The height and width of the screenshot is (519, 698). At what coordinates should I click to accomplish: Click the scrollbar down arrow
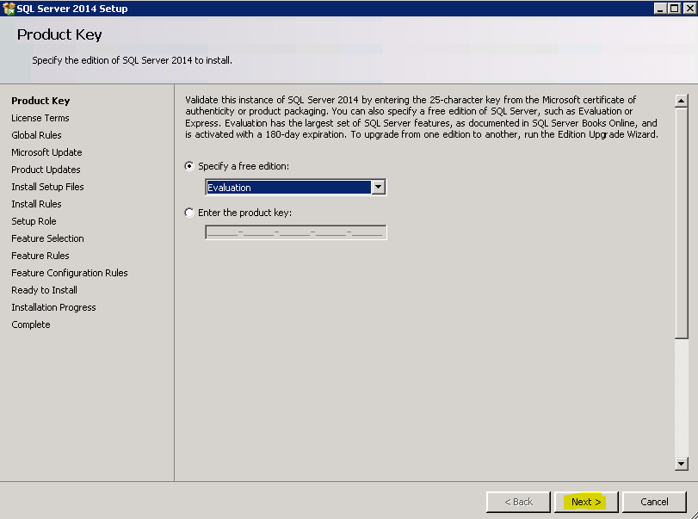point(681,464)
